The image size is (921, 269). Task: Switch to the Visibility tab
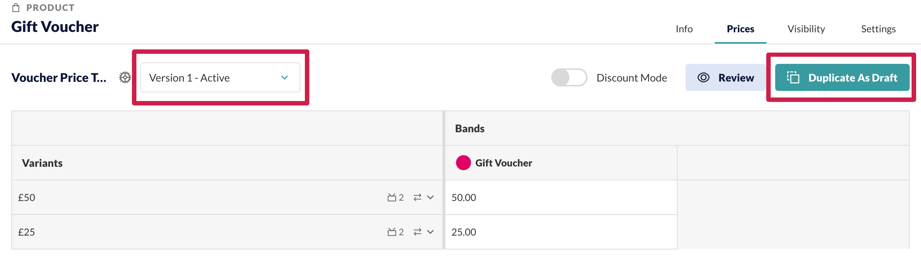point(806,29)
